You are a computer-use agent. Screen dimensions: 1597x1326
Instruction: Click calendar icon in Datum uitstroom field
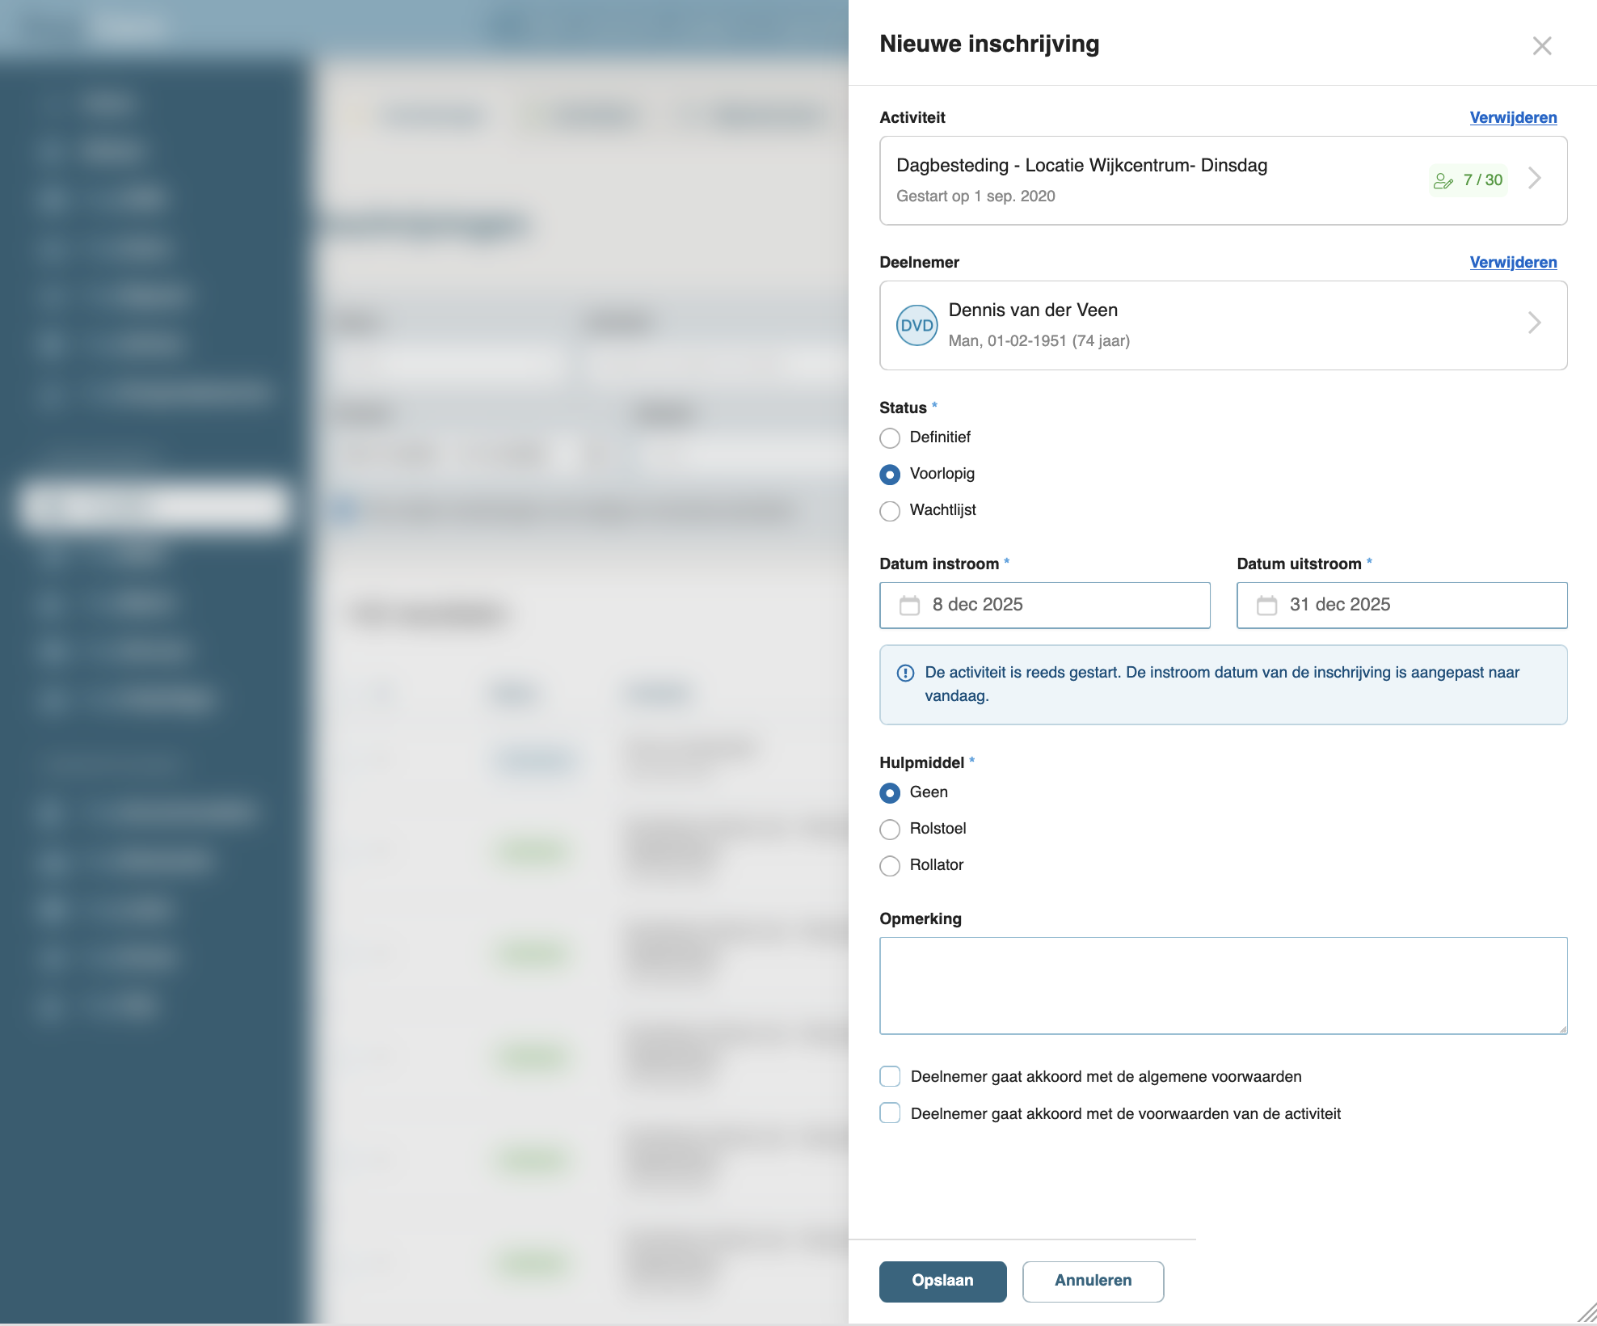click(x=1266, y=606)
